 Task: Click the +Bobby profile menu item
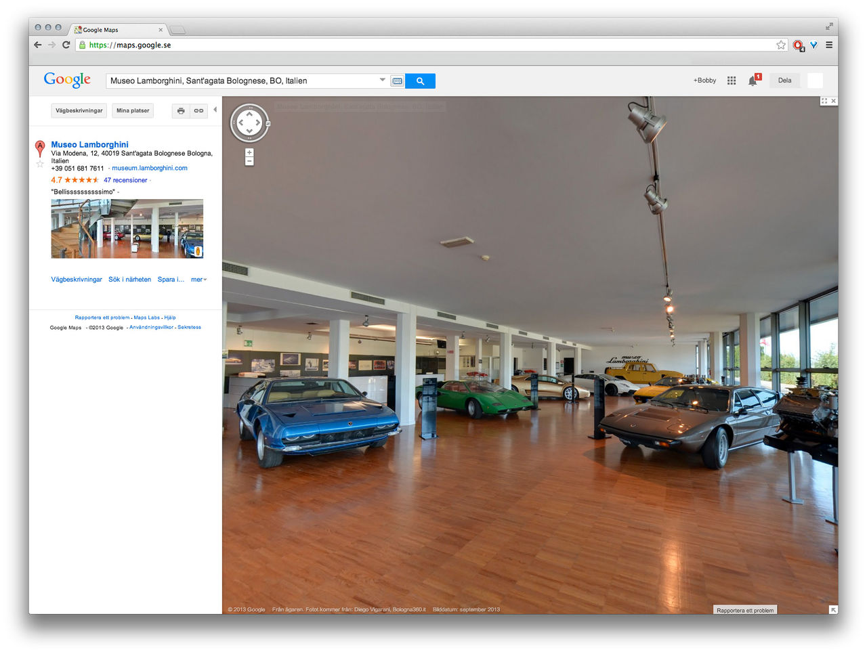click(x=704, y=80)
